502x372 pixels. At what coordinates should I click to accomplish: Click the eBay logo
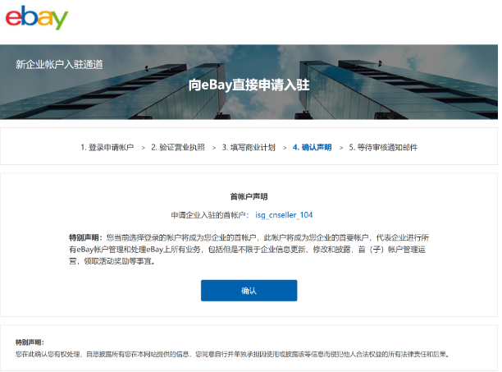click(x=37, y=17)
